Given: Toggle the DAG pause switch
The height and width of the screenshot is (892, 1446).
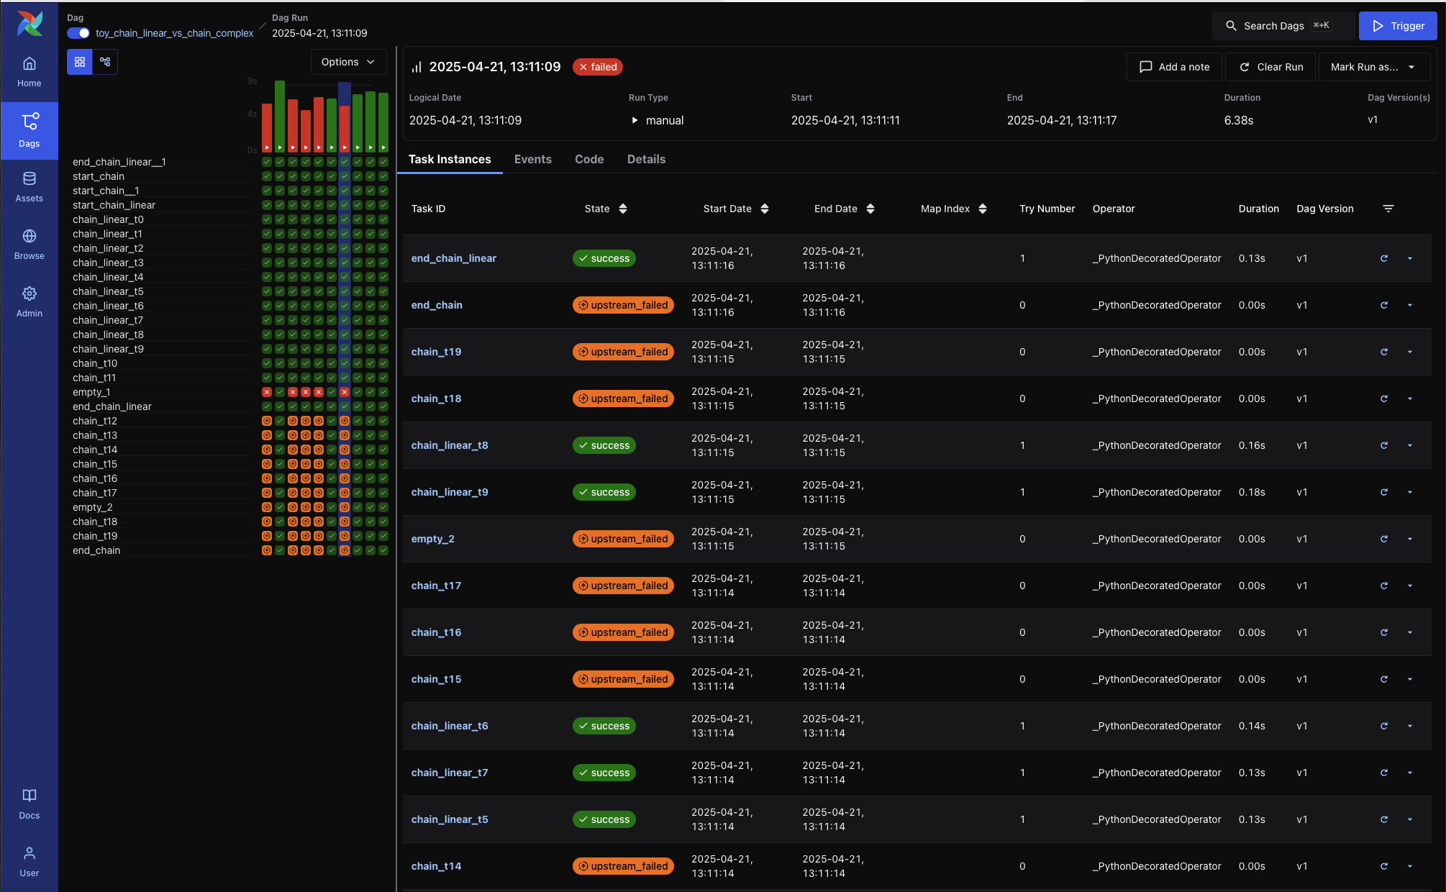Looking at the screenshot, I should click(78, 33).
